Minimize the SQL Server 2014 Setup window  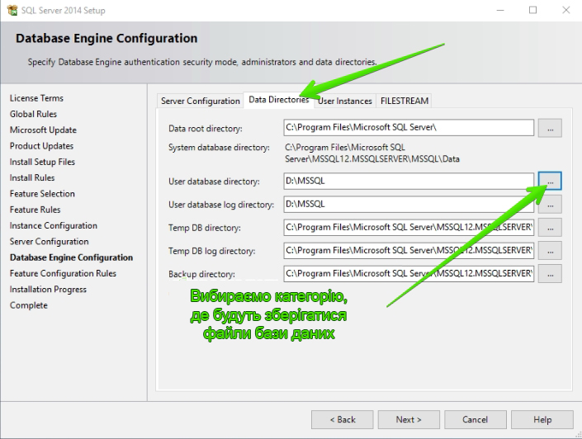(x=500, y=11)
